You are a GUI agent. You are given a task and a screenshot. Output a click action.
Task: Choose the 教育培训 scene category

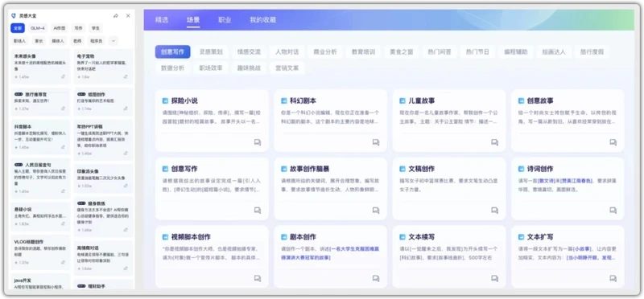coord(364,52)
